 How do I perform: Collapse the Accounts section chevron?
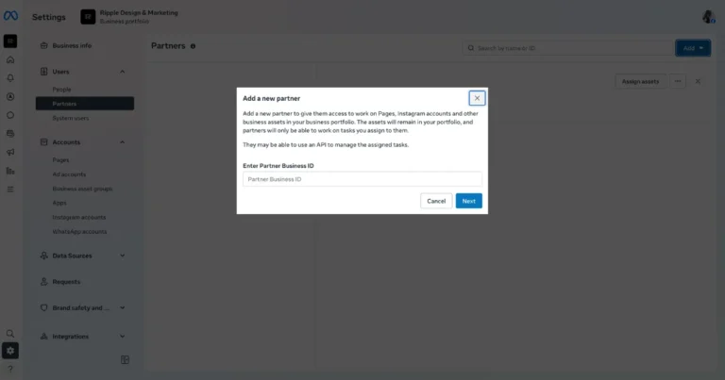pyautogui.click(x=123, y=142)
